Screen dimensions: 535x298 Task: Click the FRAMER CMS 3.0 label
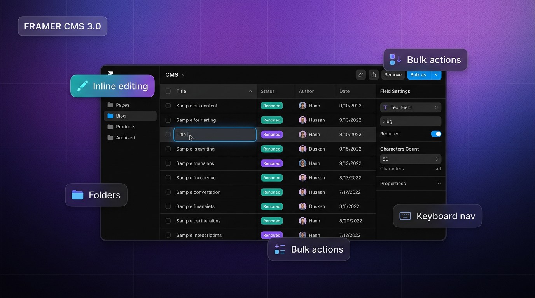(63, 26)
